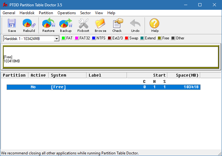This screenshot has height=156, width=222.
Task: Maximize the PTDD window
Action: (200, 5)
